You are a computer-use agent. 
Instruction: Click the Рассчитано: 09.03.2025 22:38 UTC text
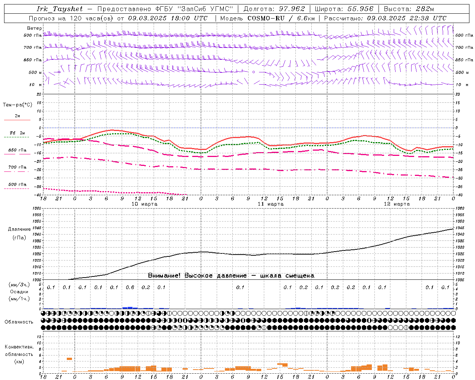click(385, 18)
